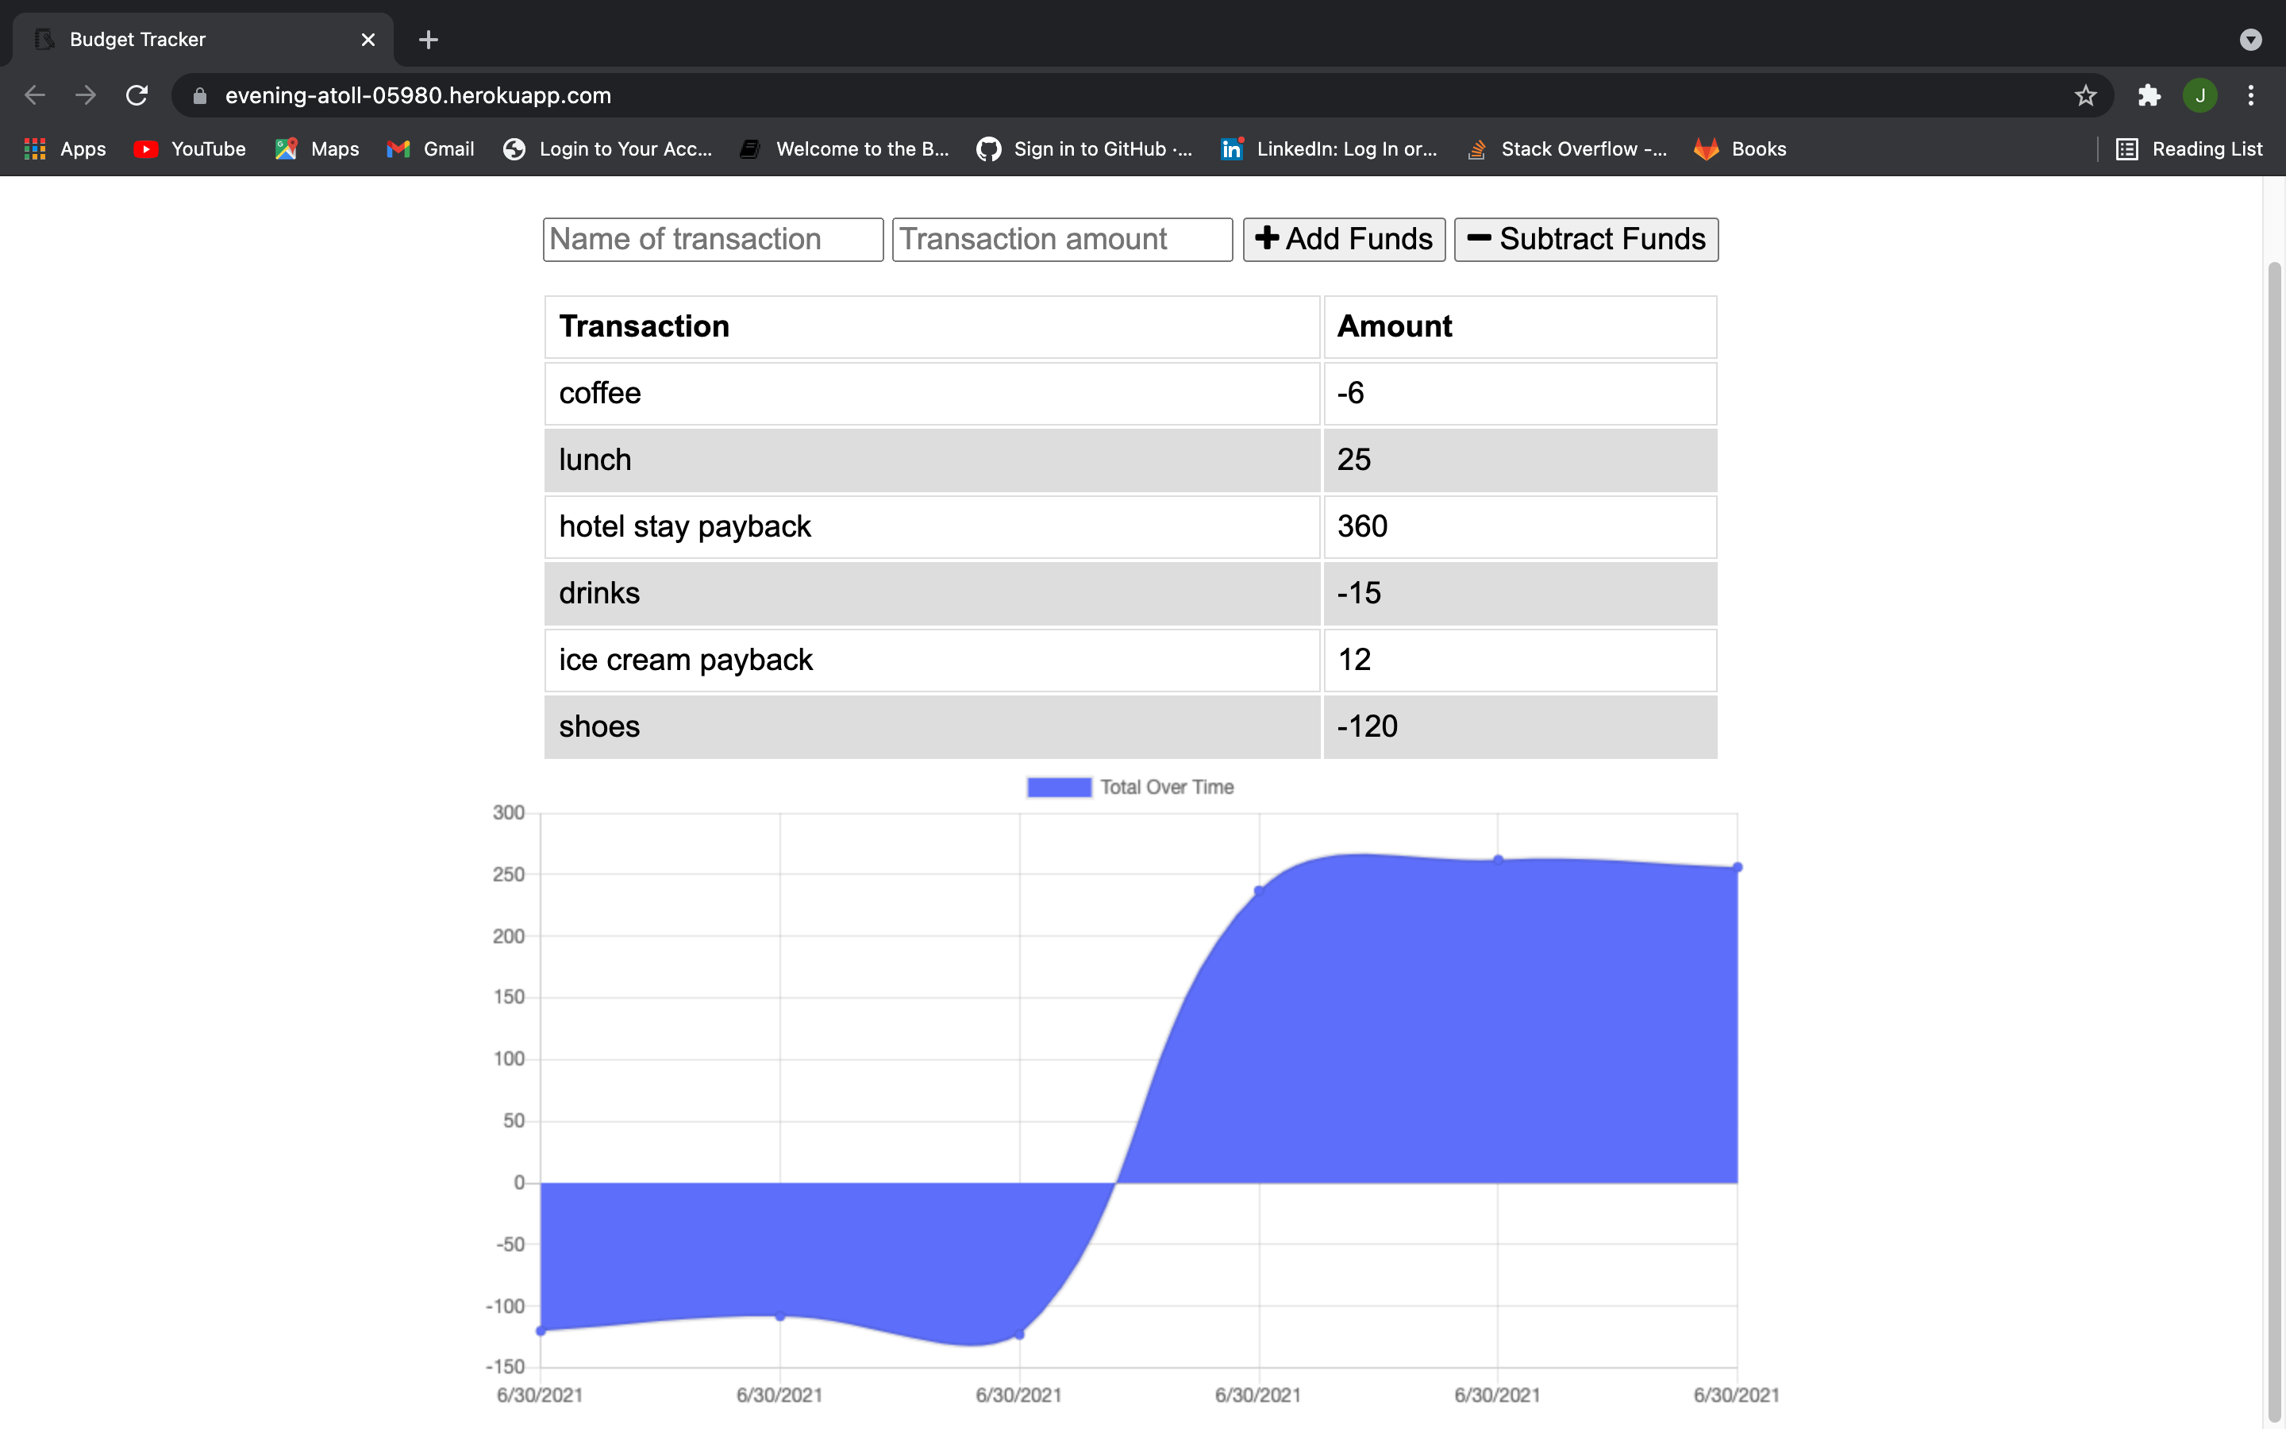
Task: Select the coffee transaction row
Action: pyautogui.click(x=1131, y=393)
